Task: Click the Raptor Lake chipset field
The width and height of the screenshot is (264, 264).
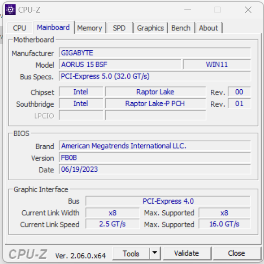Action: [x=155, y=92]
